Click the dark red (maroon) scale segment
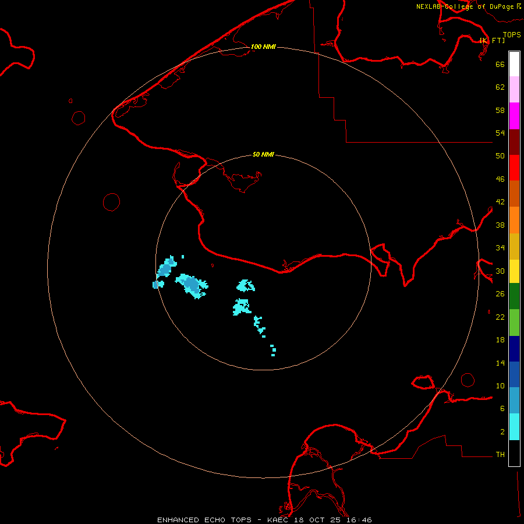The height and width of the screenshot is (524, 524). click(514, 142)
